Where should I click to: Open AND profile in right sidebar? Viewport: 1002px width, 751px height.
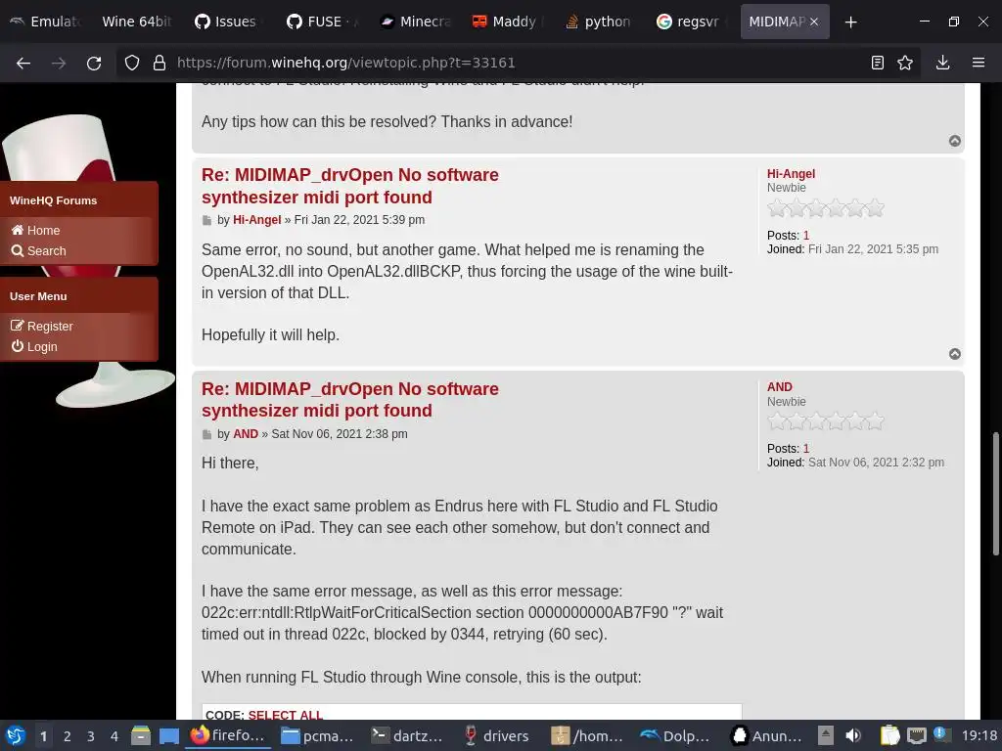pyautogui.click(x=779, y=387)
